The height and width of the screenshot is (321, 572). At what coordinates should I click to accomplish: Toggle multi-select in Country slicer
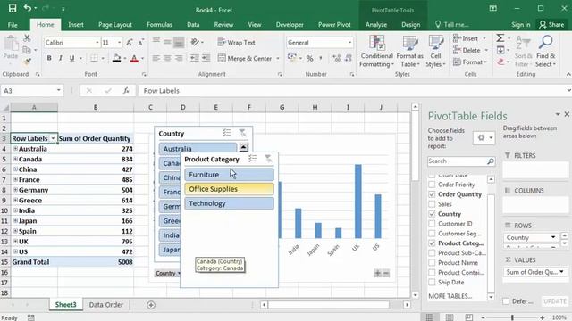227,133
